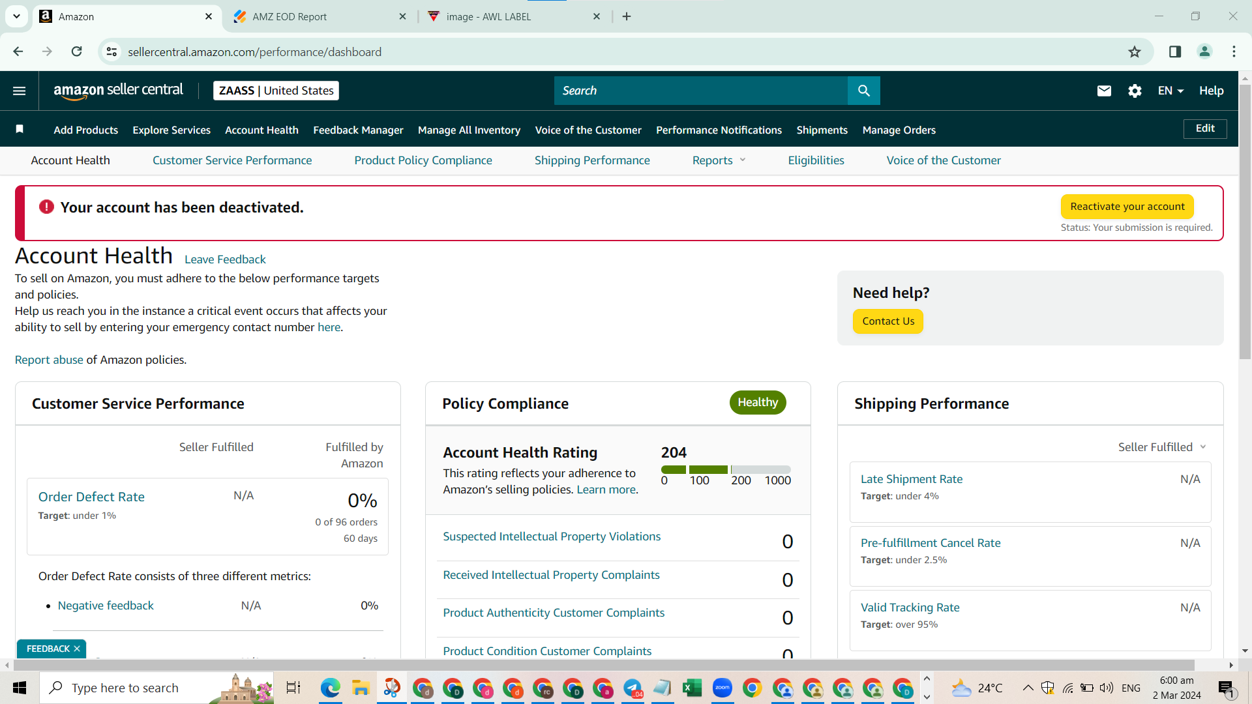Open the Valid Tracking Rate link
The width and height of the screenshot is (1252, 704).
coord(910,608)
